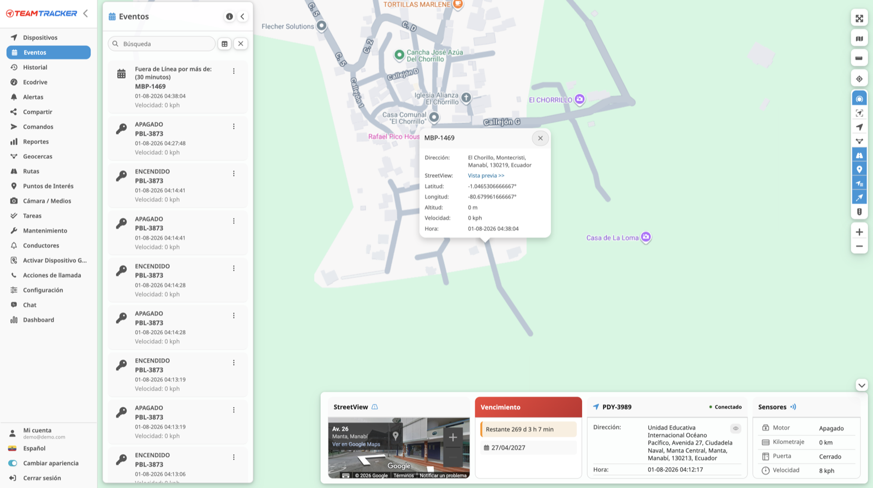
Task: Zoom out on the map
Action: 859,246
